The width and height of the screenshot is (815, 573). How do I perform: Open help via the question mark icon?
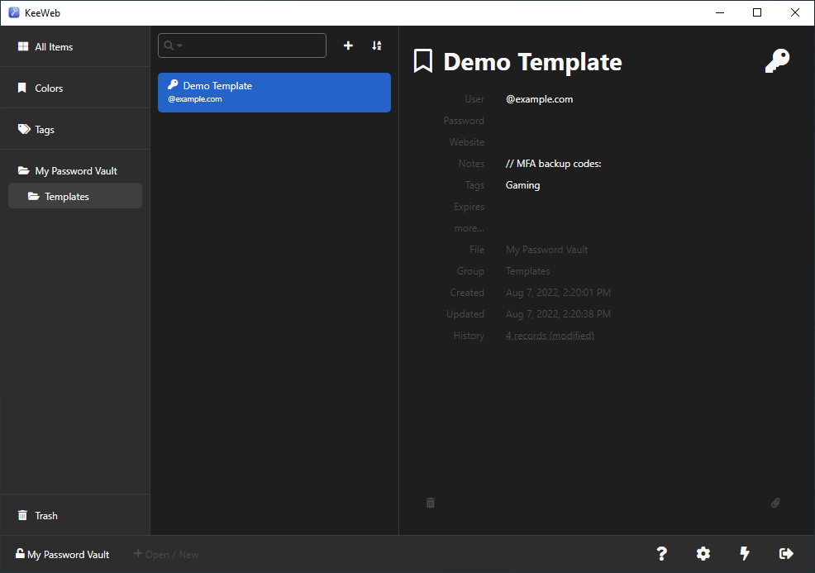pos(661,554)
